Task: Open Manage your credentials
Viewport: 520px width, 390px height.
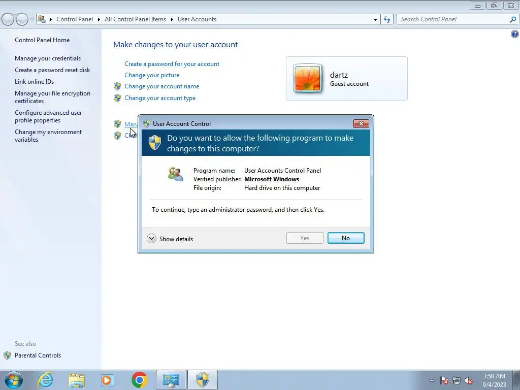Action: click(48, 58)
